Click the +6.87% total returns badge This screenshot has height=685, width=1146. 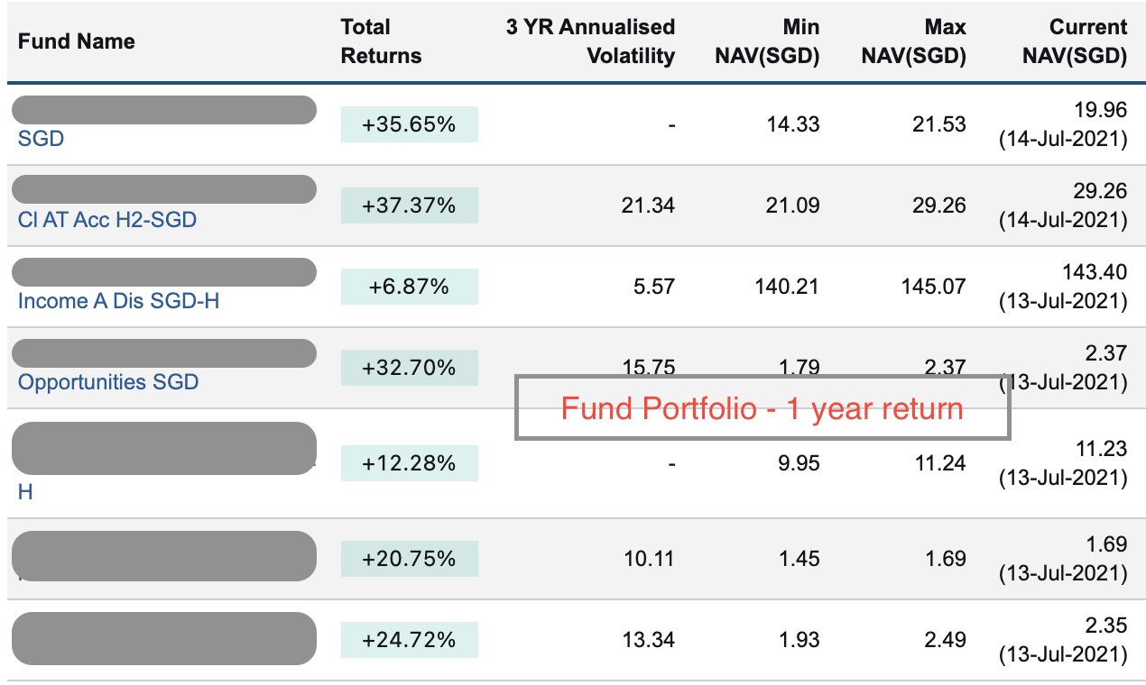[409, 287]
